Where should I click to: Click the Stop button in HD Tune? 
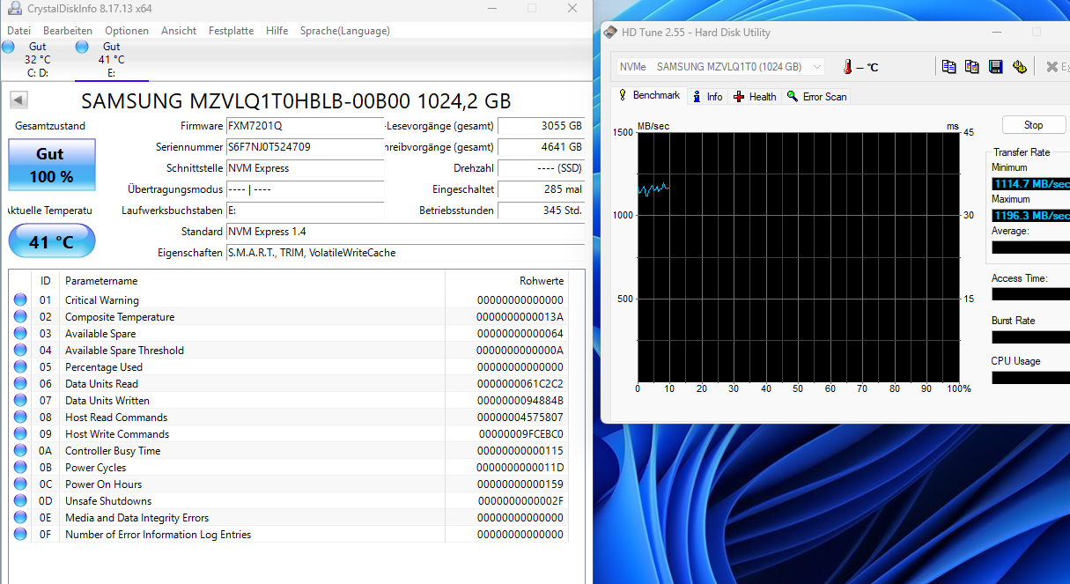pos(1033,125)
